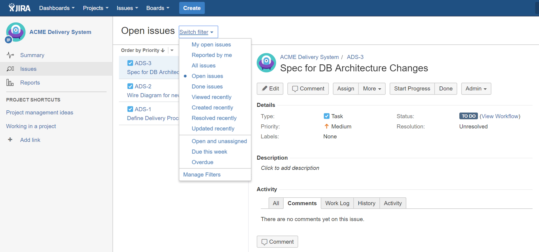This screenshot has width=539, height=252.
Task: Click the plus icon next to Add link
Action: pyautogui.click(x=10, y=140)
